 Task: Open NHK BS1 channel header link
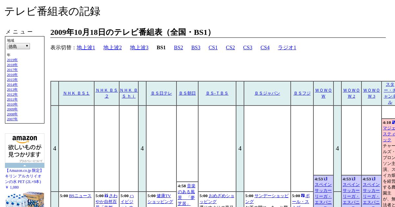click(x=76, y=93)
